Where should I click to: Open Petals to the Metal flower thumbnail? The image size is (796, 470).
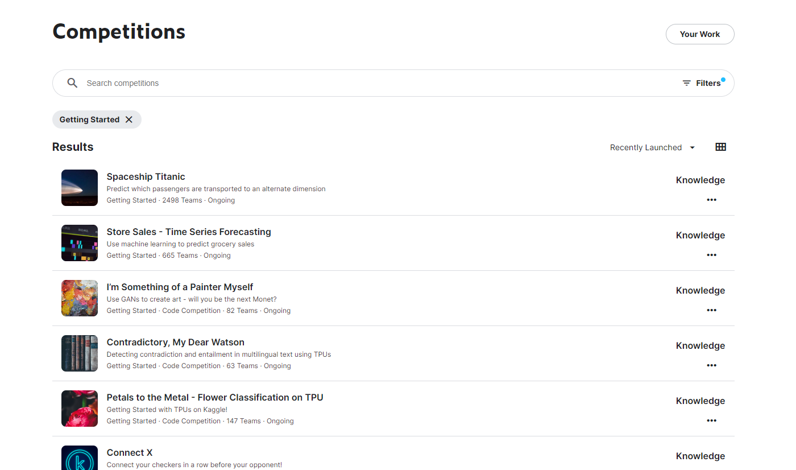[x=80, y=409]
